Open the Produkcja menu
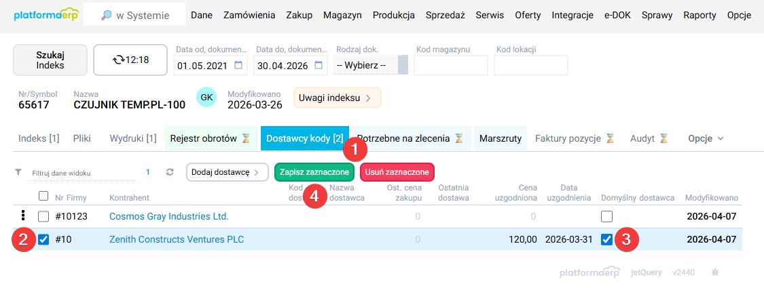This screenshot has width=764, height=288. (394, 16)
